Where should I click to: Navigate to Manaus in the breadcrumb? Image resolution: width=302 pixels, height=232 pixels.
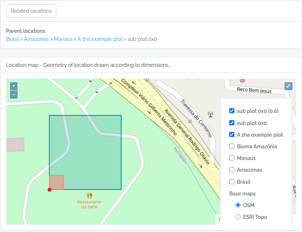tap(63, 39)
